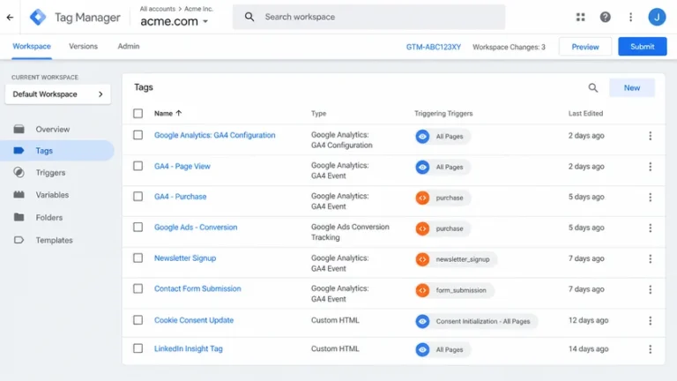Click the back arrow icon

point(10,18)
